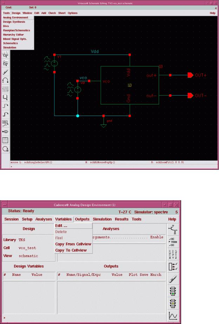Click the green traffic light Run icon
This screenshot has height=324, width=219.
click(173, 291)
